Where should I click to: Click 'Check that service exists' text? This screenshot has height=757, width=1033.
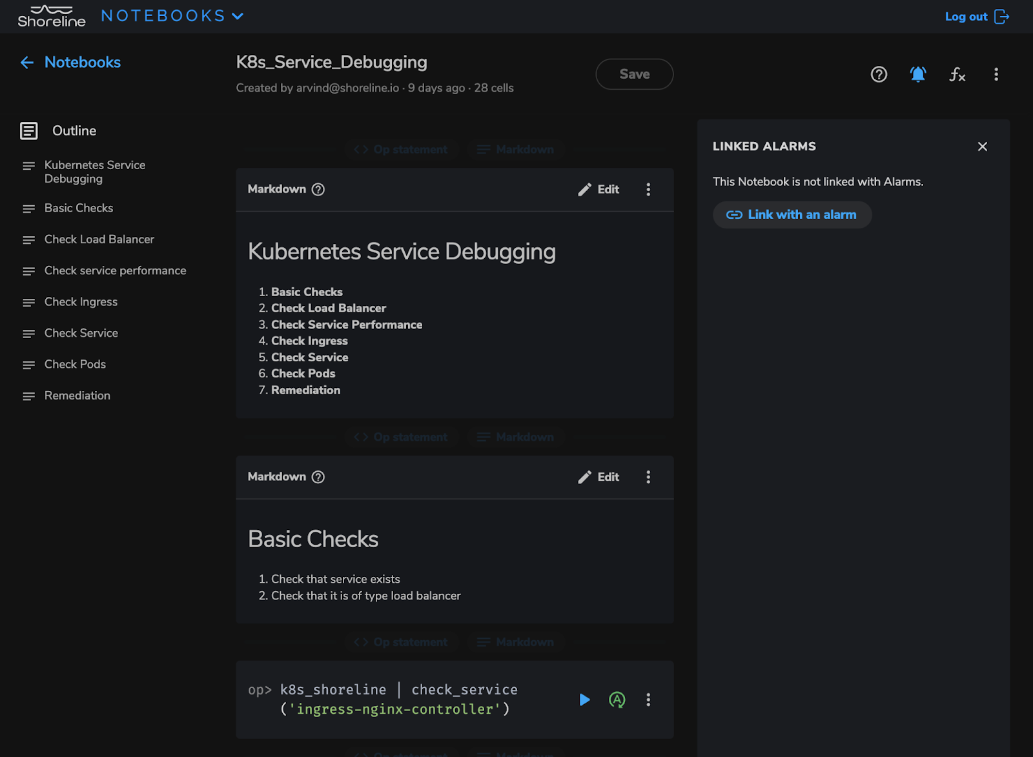335,580
